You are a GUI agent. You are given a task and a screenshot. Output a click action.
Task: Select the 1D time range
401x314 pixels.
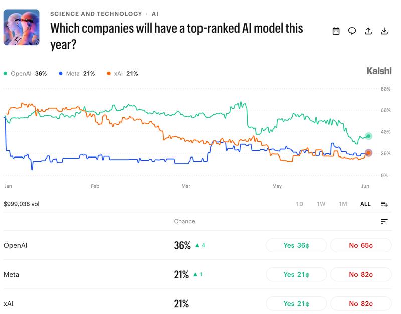tap(299, 204)
